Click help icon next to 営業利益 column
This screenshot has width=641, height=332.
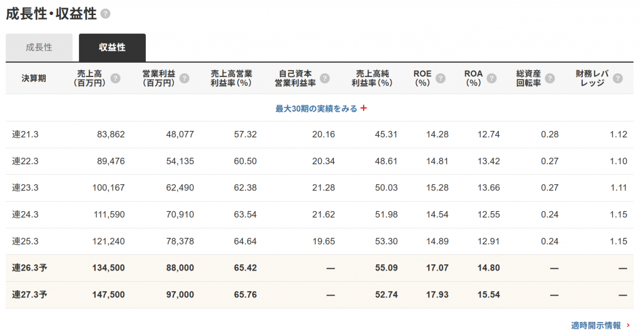coord(184,78)
